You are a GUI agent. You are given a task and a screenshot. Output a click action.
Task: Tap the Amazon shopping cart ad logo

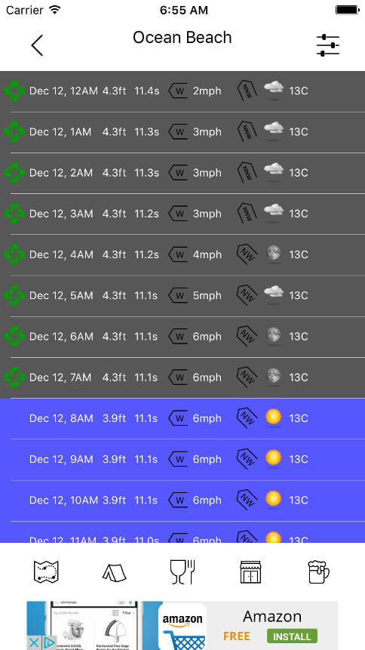pyautogui.click(x=182, y=627)
